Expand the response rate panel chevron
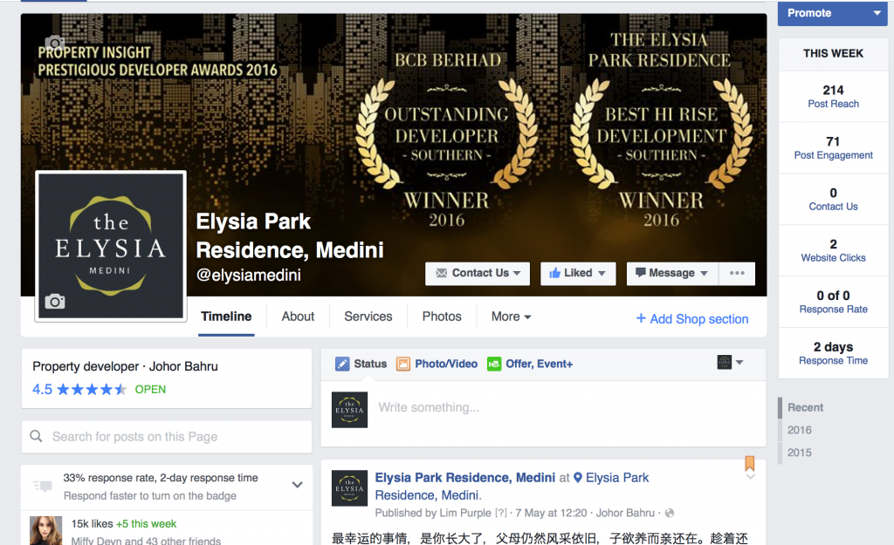This screenshot has height=545, width=894. coord(297,485)
